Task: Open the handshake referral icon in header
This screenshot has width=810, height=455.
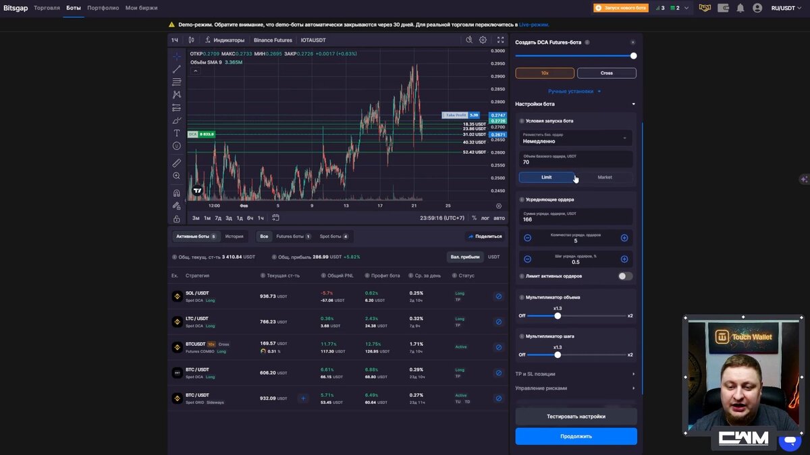Action: [705, 8]
